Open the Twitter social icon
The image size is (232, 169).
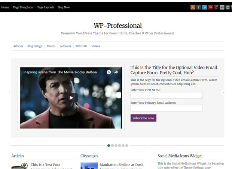[204, 7]
